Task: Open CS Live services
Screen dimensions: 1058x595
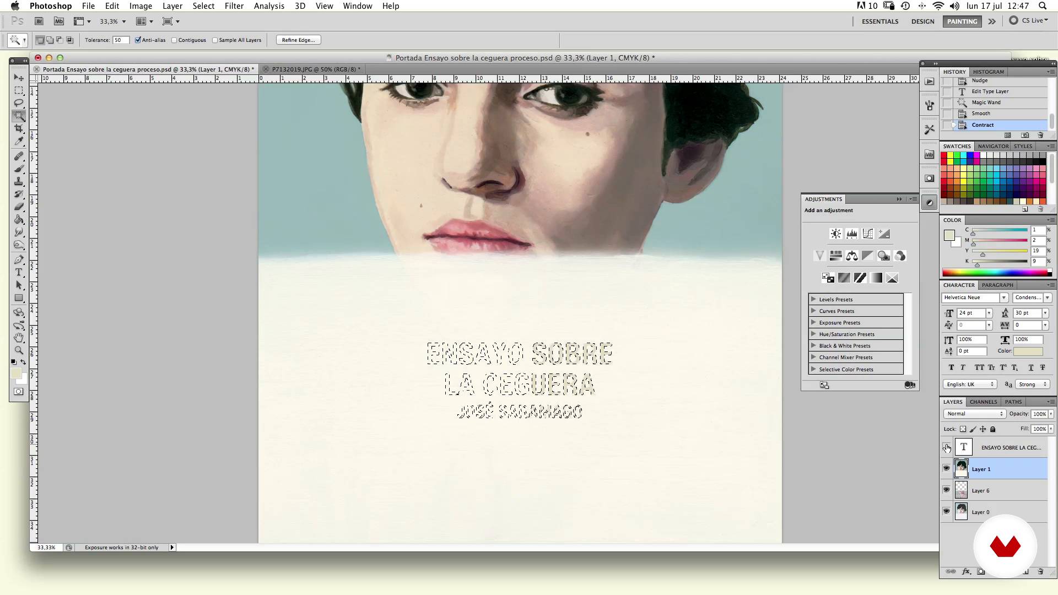Action: tap(1029, 20)
